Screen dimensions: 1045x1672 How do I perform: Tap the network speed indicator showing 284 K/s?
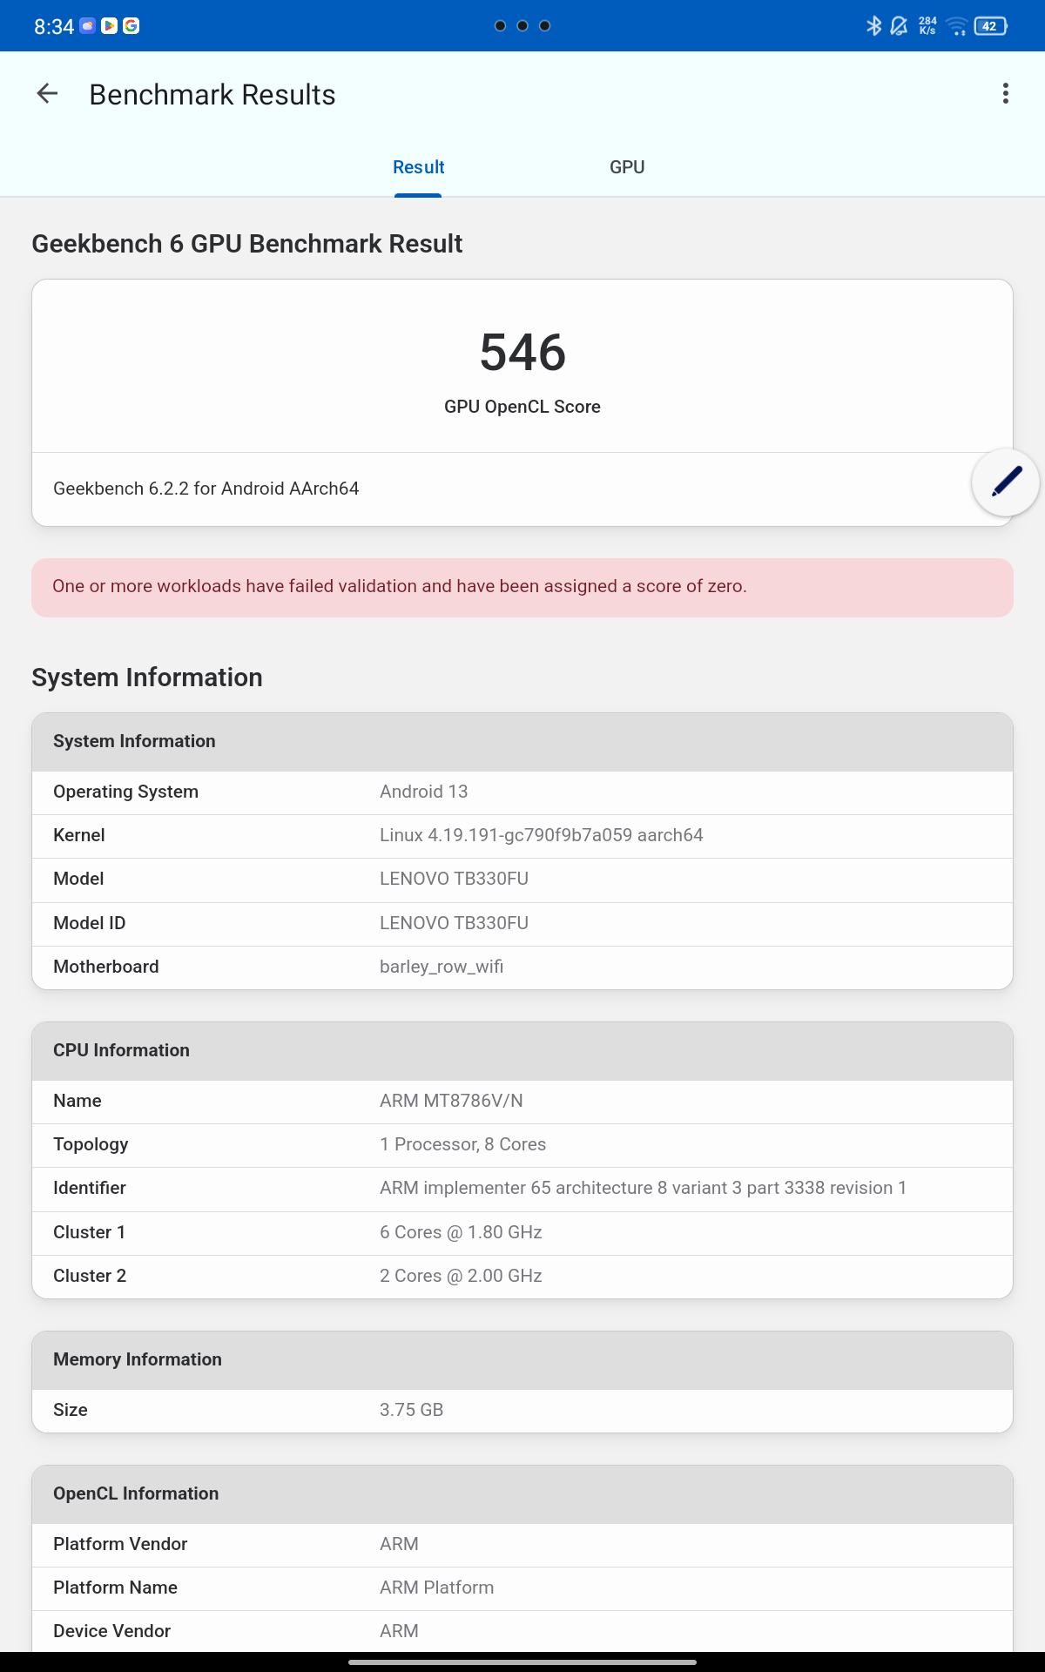pos(927,26)
